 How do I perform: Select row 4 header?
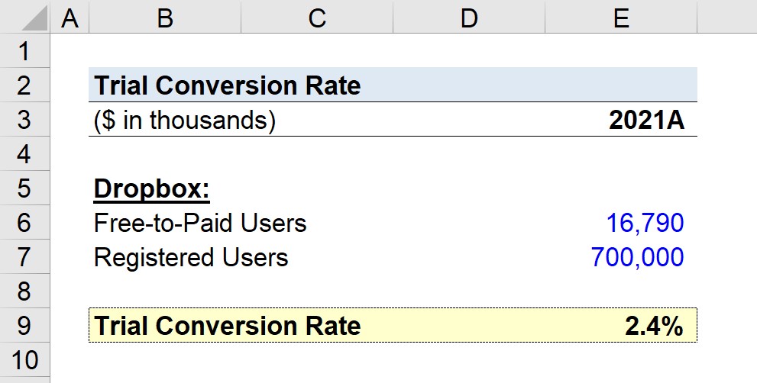pyautogui.click(x=24, y=153)
